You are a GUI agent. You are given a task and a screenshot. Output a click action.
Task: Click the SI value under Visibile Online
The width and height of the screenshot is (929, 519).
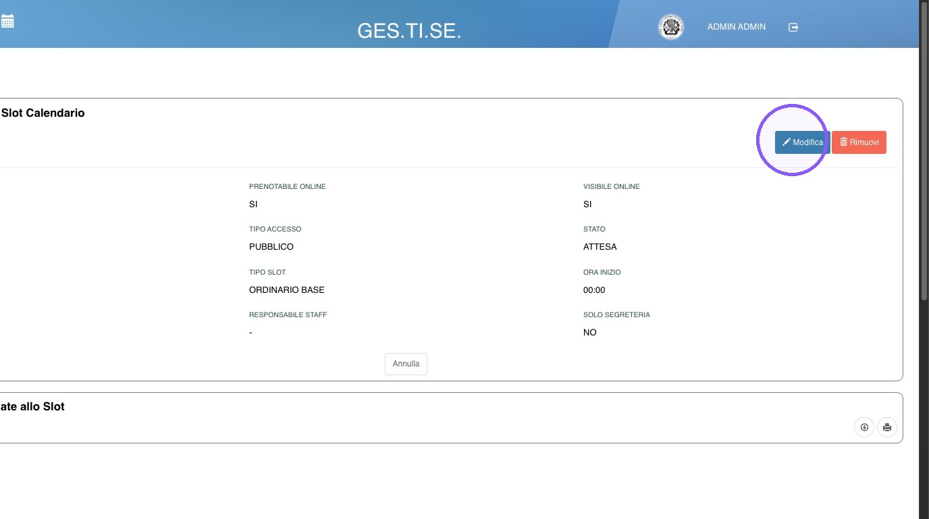[x=587, y=204]
